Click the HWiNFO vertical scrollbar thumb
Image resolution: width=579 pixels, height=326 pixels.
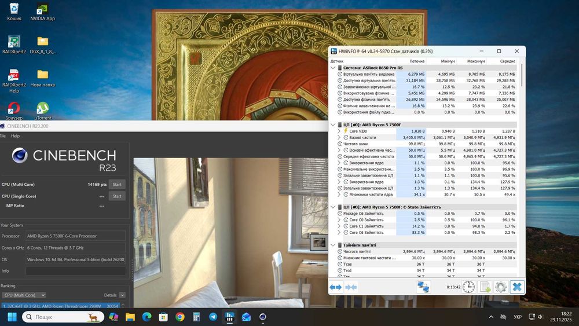522,76
